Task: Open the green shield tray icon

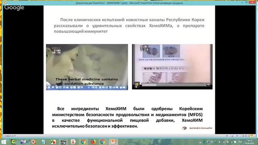Action: (x=204, y=142)
